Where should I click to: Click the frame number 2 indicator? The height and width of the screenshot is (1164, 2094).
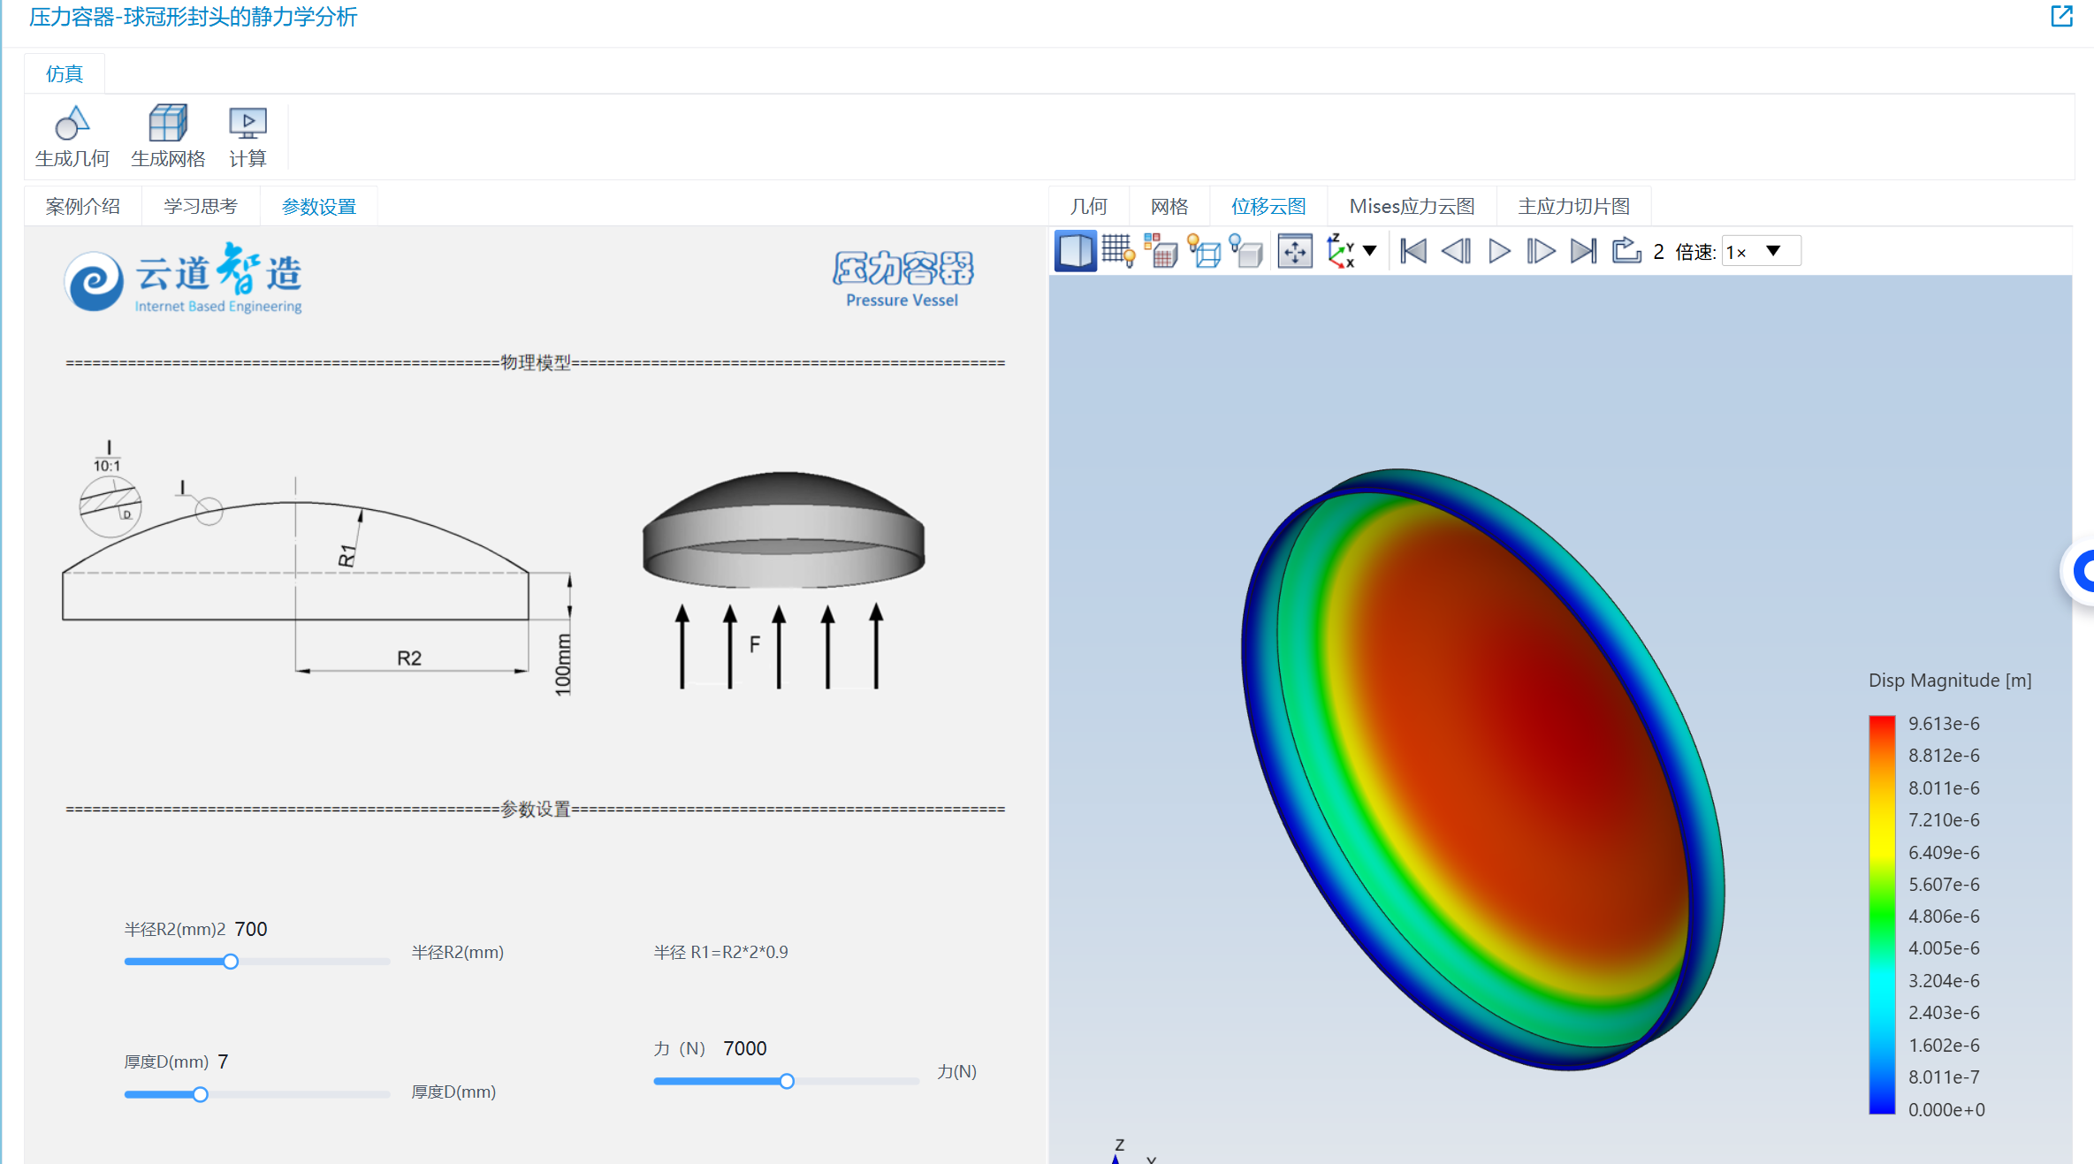(1659, 252)
